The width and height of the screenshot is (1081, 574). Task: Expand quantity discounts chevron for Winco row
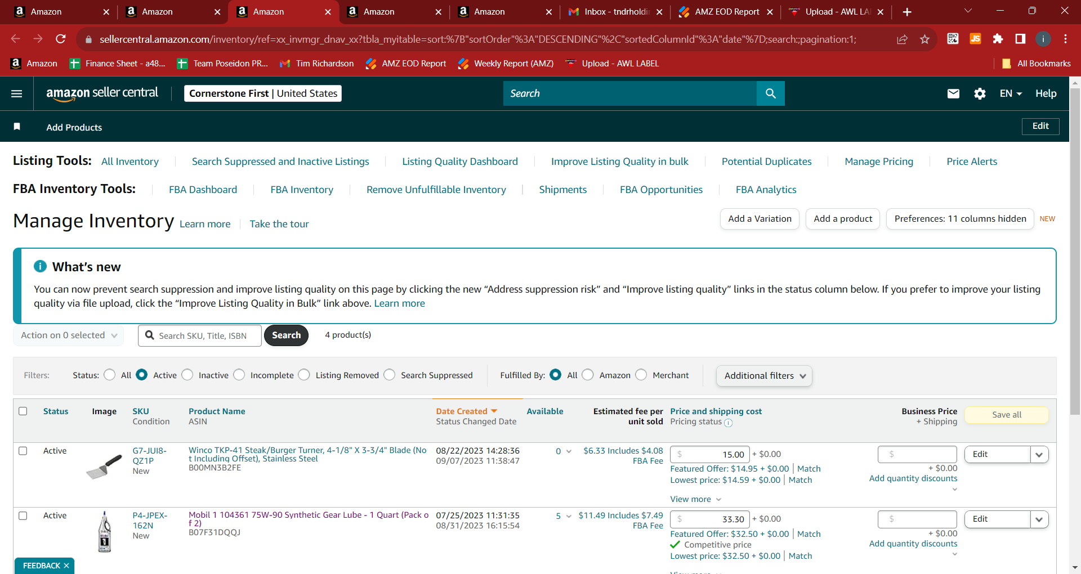[x=954, y=490]
